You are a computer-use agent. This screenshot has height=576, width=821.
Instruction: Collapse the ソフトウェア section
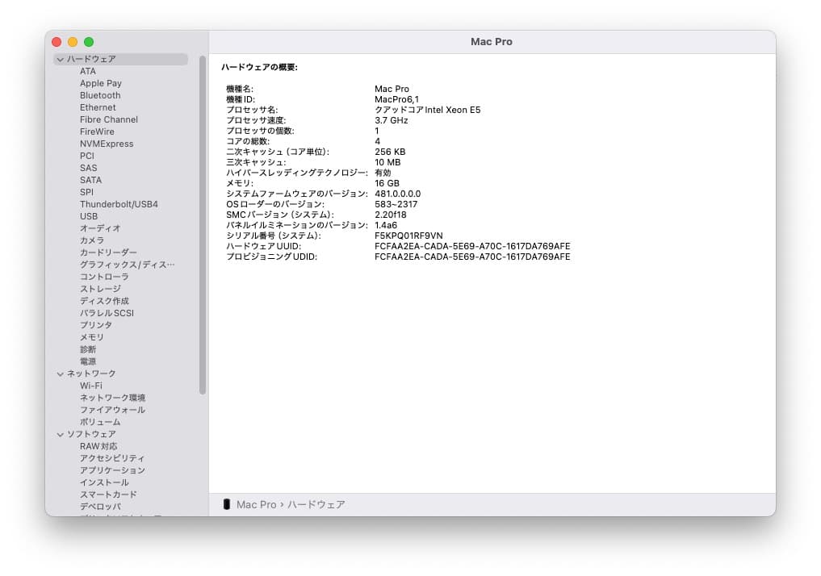coord(61,433)
